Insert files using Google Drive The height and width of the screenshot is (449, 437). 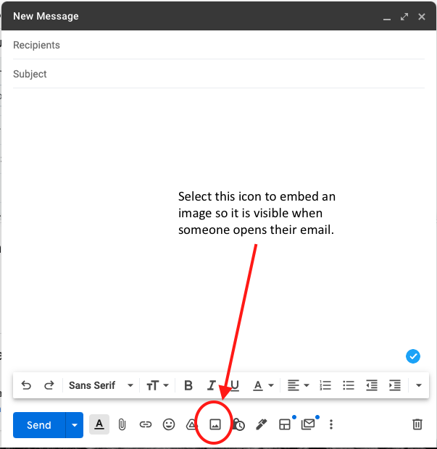[x=192, y=424]
